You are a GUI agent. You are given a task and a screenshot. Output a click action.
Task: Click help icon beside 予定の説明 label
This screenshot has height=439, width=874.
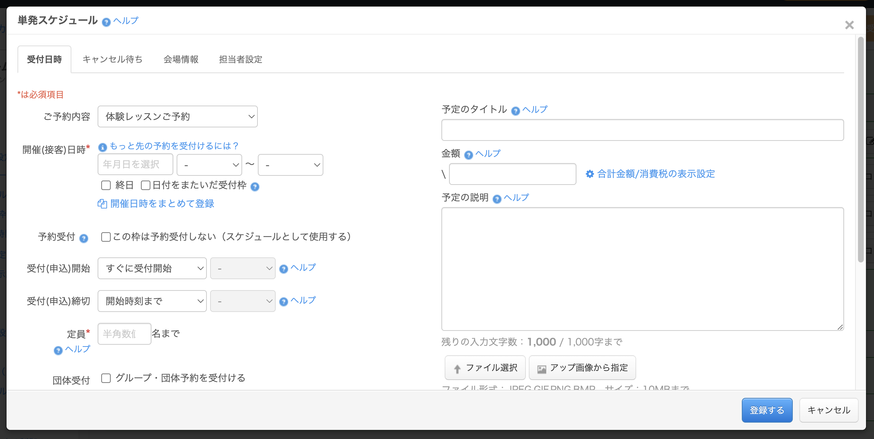(x=497, y=199)
